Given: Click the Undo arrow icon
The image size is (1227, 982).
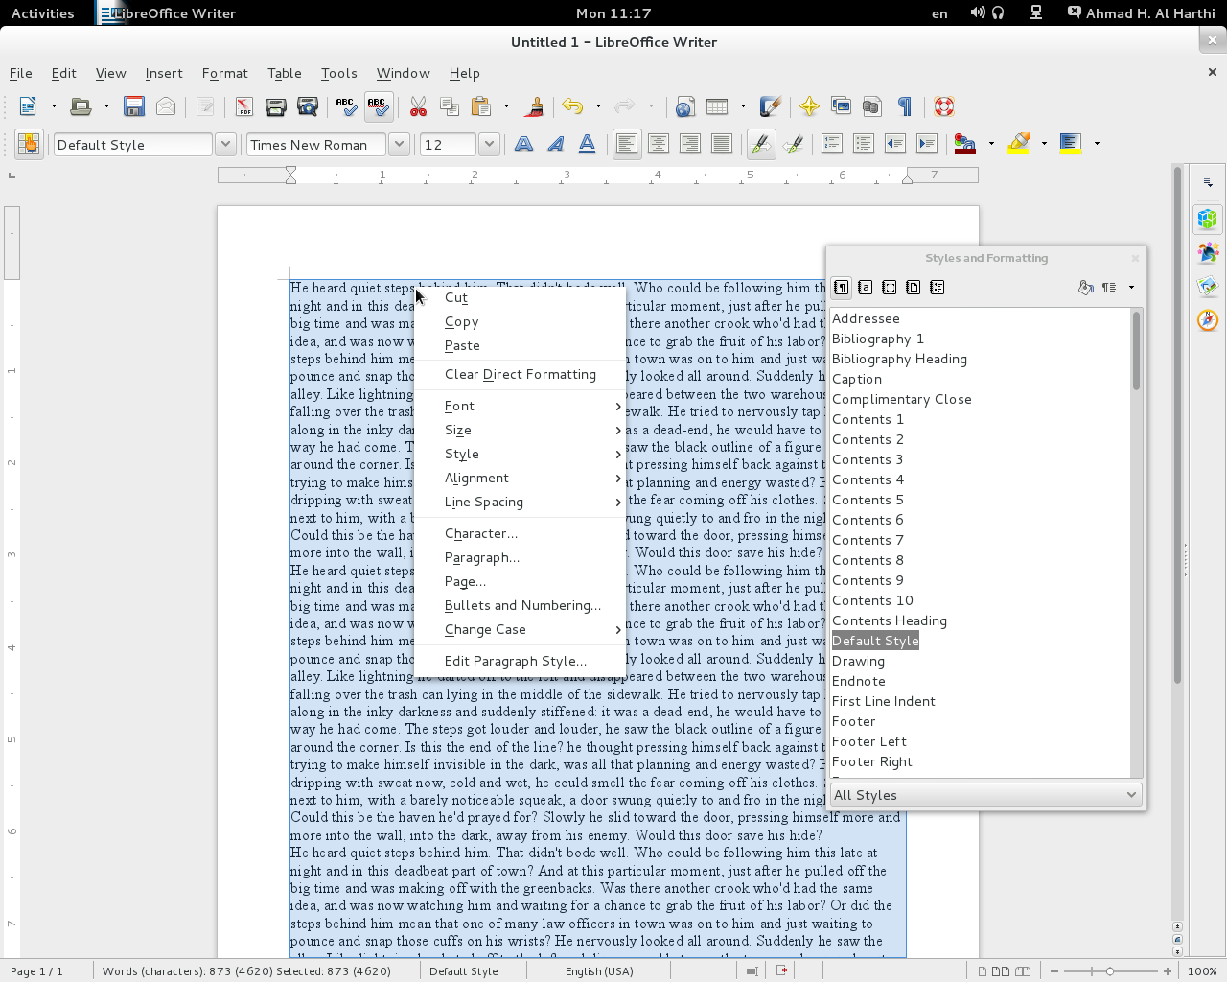Looking at the screenshot, I should [573, 106].
